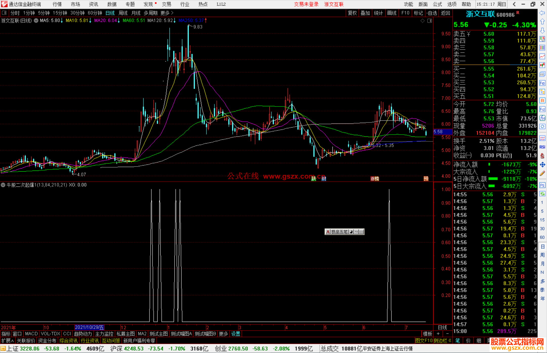Open the 浙文互联(日线) indicator dropdown circle
The image size is (547, 353).
(36, 20)
